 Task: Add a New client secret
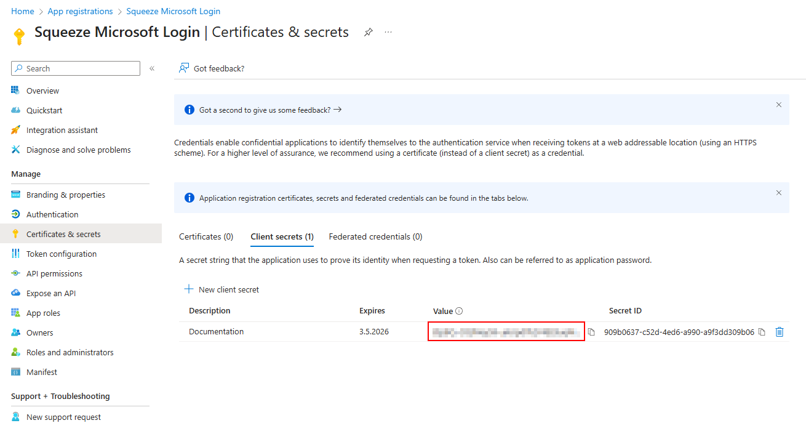click(221, 289)
